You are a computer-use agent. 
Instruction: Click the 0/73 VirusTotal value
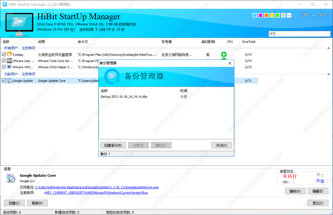[x=248, y=67]
